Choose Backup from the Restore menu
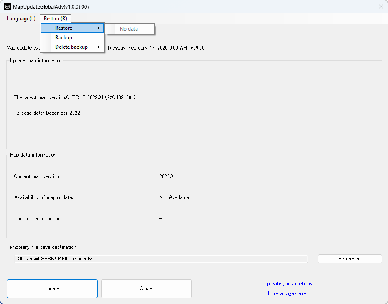388x304 pixels. pyautogui.click(x=64, y=38)
